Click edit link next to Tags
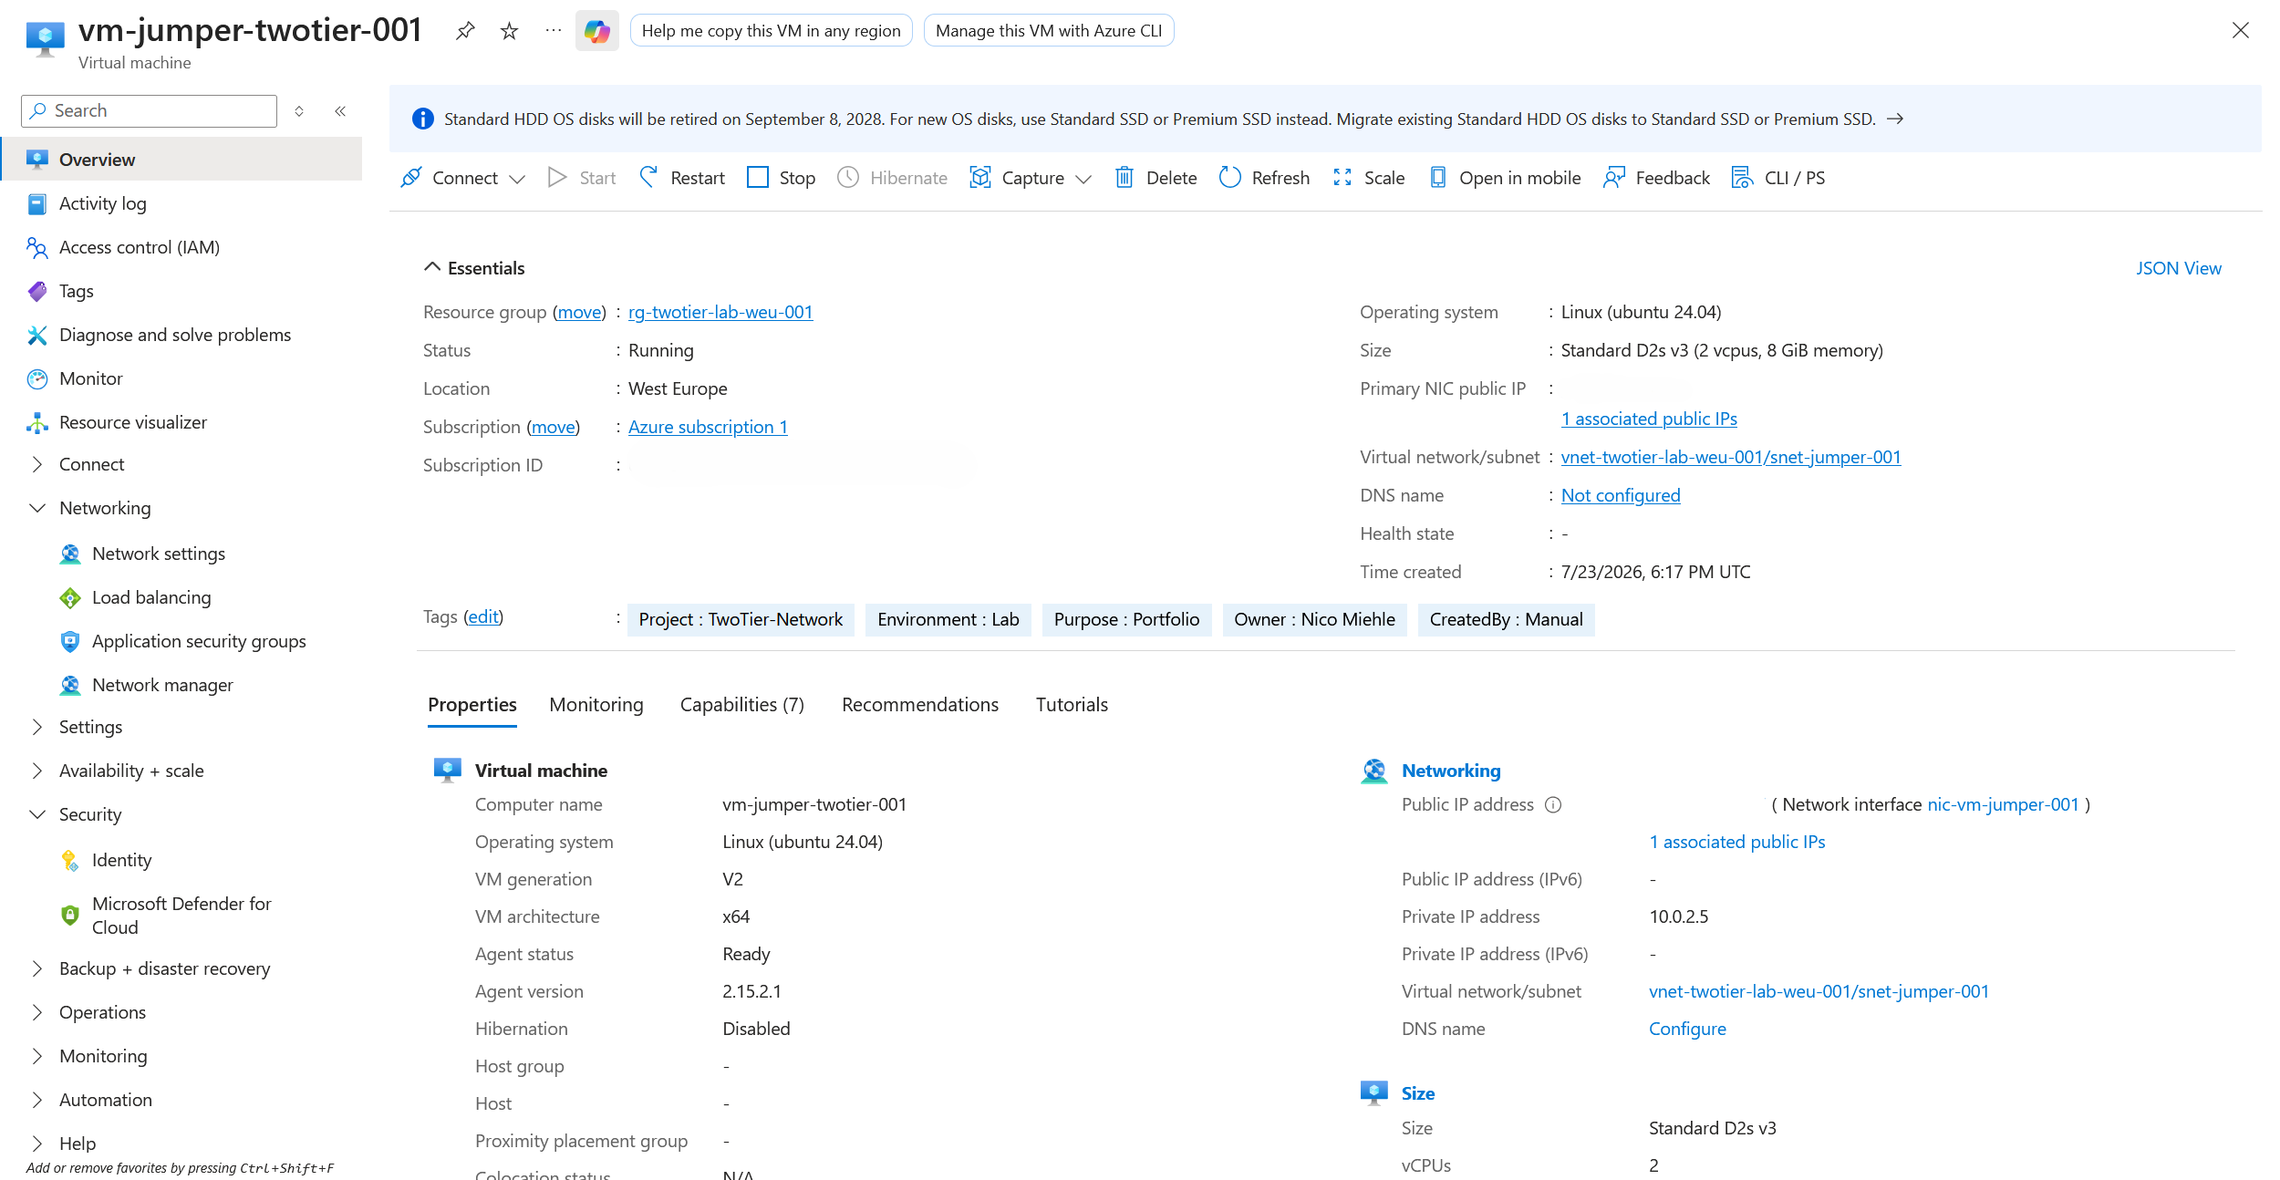 [x=483, y=617]
